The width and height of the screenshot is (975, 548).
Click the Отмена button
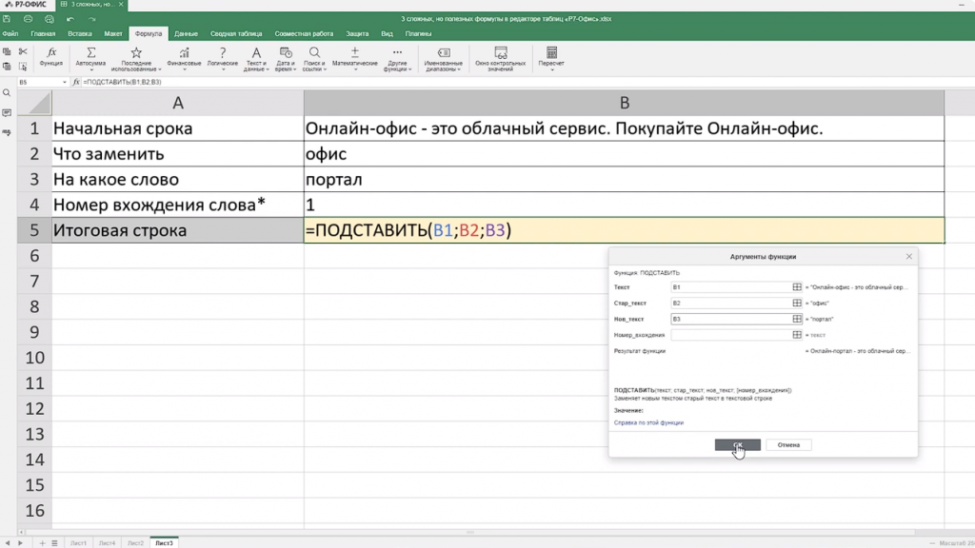click(x=788, y=445)
